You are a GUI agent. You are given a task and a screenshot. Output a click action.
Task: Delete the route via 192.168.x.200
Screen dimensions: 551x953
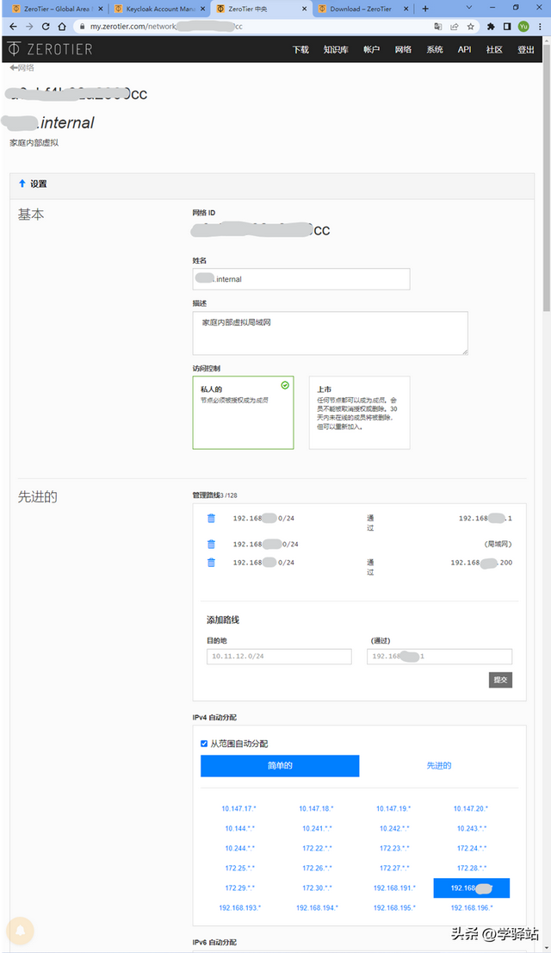(x=212, y=562)
